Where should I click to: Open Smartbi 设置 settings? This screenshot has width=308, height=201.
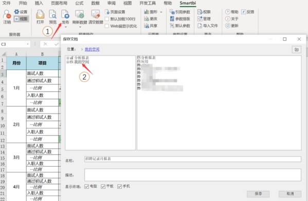pos(21,12)
